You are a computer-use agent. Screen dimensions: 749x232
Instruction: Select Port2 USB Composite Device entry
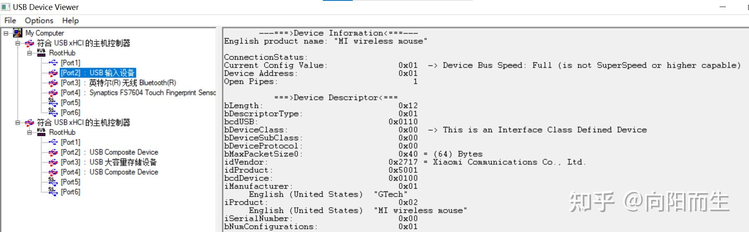click(109, 152)
